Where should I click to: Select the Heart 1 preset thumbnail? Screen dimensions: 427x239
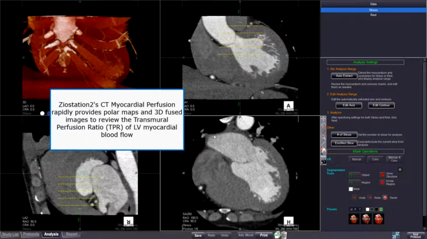point(354,219)
